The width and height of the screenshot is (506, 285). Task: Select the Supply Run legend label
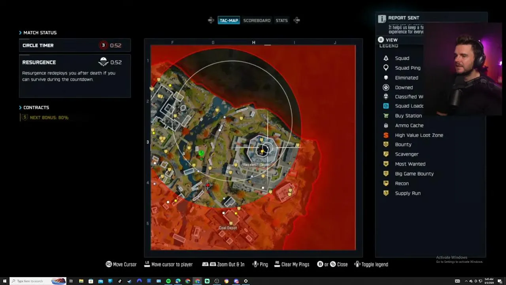coord(408,193)
